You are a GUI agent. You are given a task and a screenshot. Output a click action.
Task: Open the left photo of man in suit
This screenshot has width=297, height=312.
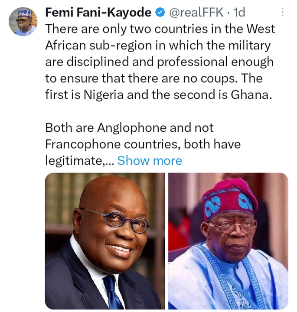click(105, 241)
